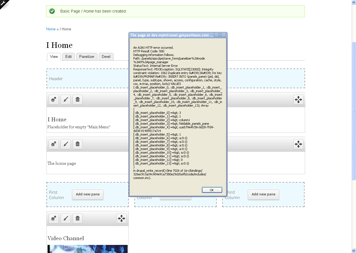356x253 pixels.
Task: Add new pane to Third Column
Action: [x=263, y=194]
